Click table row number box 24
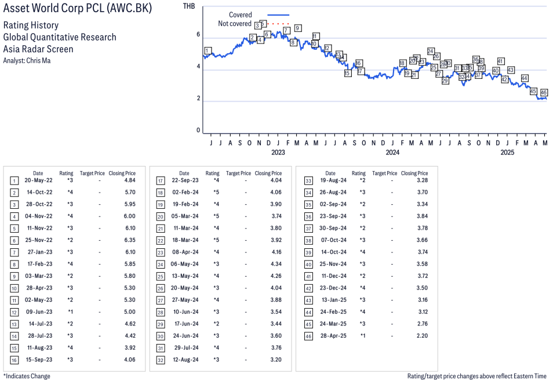Screen dimensions: 553x380 [x=161, y=265]
